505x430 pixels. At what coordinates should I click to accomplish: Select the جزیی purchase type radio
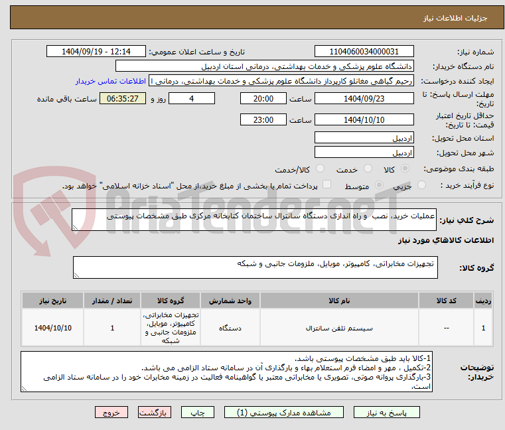421,185
